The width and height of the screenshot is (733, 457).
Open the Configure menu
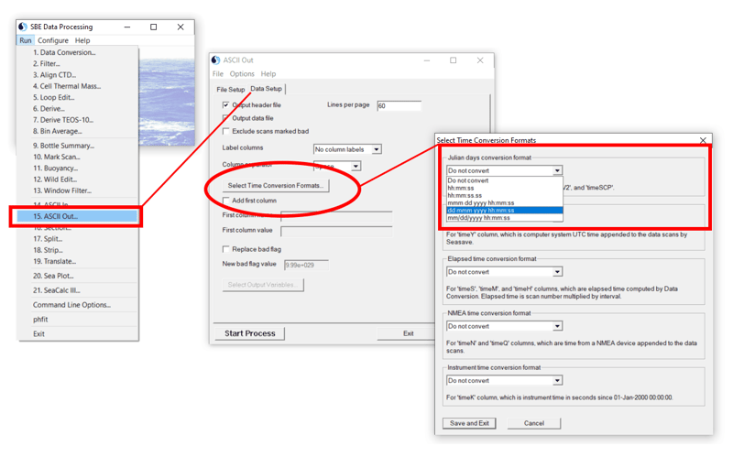[x=53, y=40]
